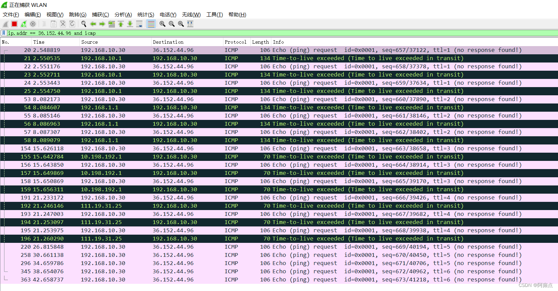Click the display filter input field
The height and width of the screenshot is (291, 558).
(282, 33)
